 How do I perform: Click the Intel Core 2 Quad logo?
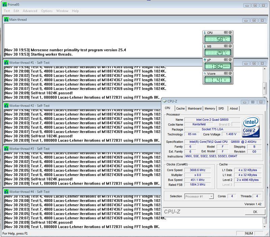pos(251,127)
